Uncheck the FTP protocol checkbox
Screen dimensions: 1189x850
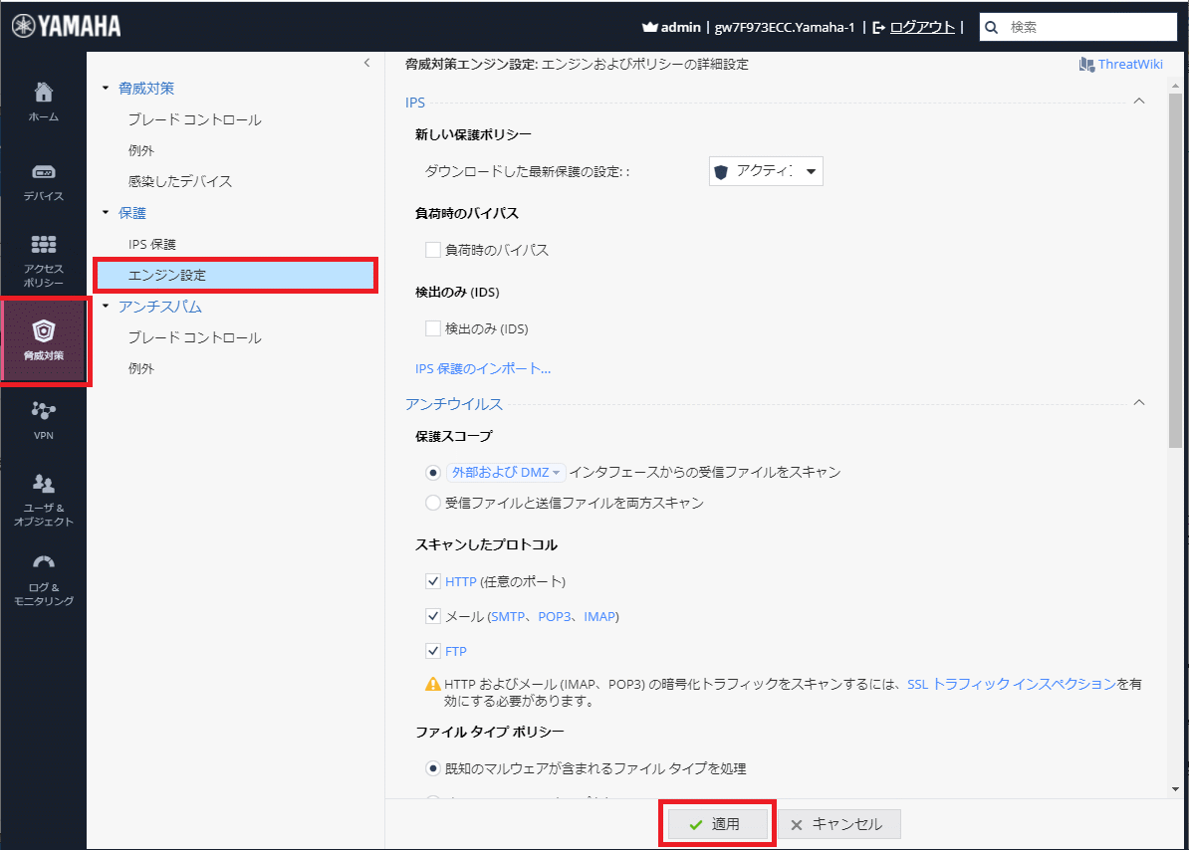(x=433, y=651)
